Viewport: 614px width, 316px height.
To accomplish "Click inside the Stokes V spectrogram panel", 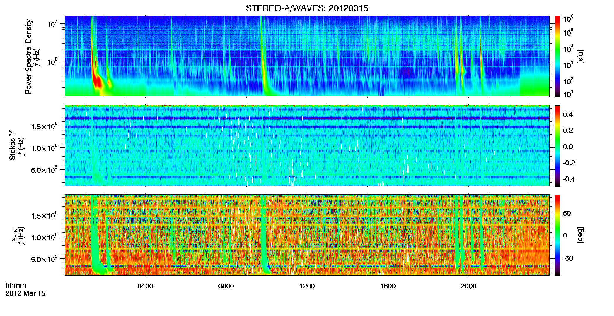I will 307,145.
